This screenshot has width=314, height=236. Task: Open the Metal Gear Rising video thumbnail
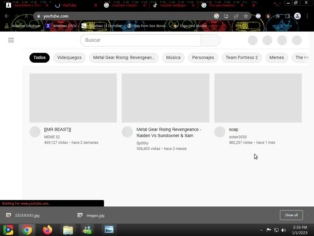[166, 98]
